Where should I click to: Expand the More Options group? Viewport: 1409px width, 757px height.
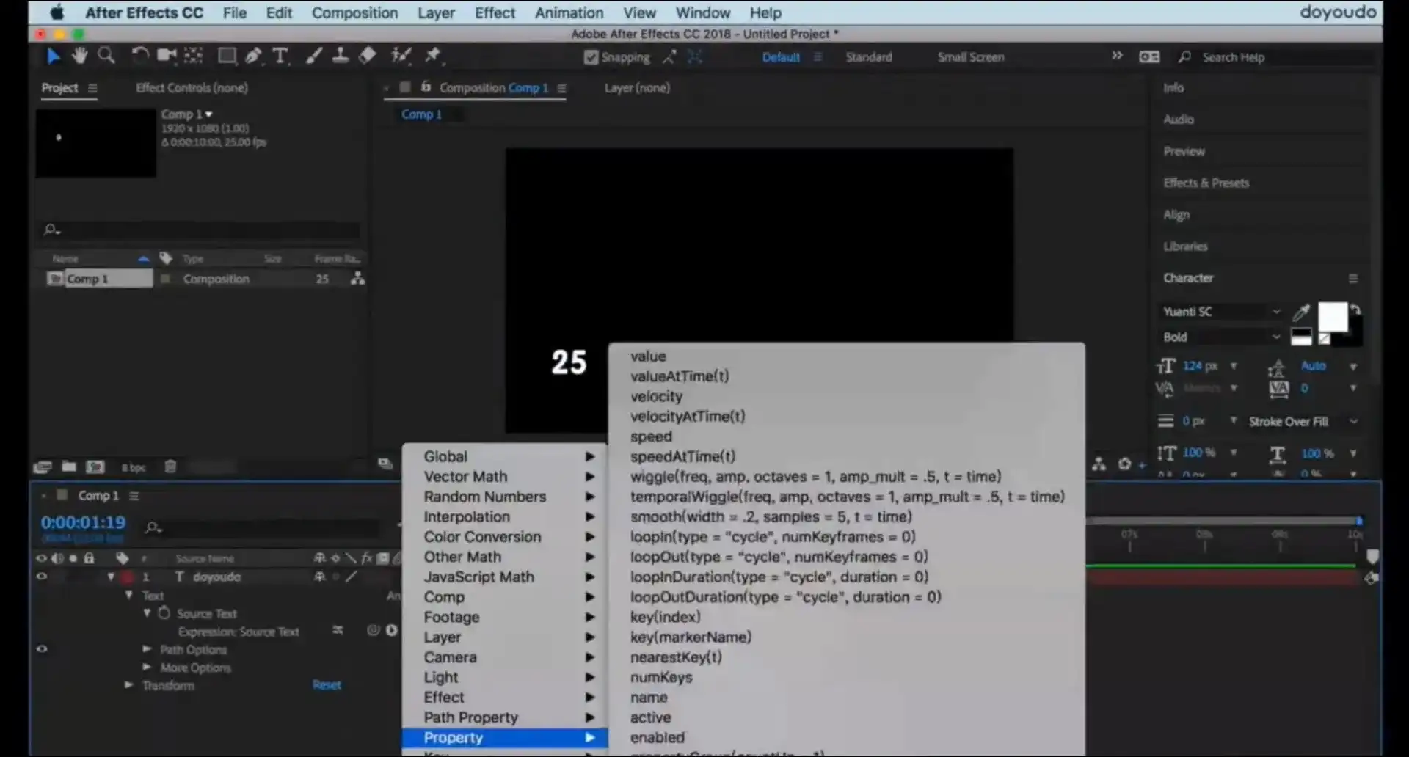[x=147, y=668]
